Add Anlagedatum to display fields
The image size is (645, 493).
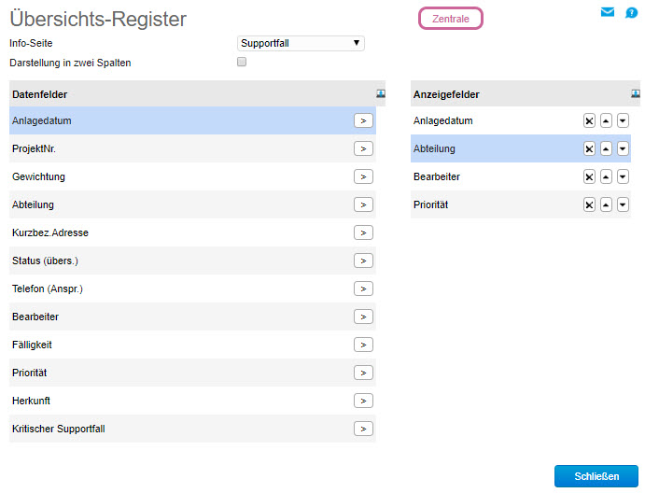[x=363, y=120]
